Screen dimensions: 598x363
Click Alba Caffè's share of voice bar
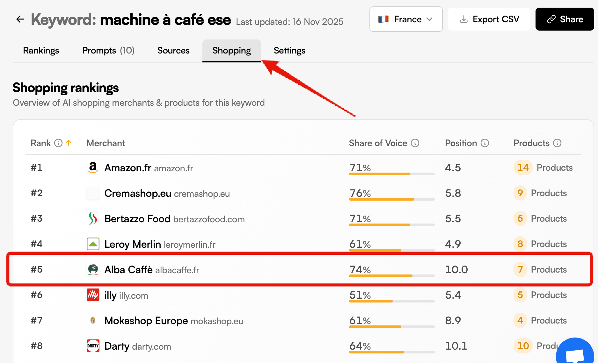tap(391, 275)
